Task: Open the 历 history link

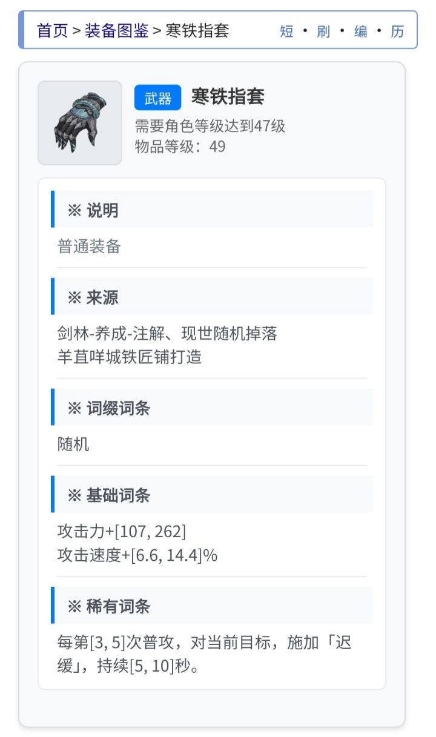Action: 397,31
